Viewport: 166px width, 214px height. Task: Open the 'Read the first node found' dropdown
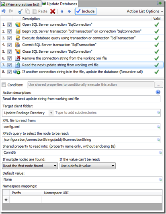point(30,166)
